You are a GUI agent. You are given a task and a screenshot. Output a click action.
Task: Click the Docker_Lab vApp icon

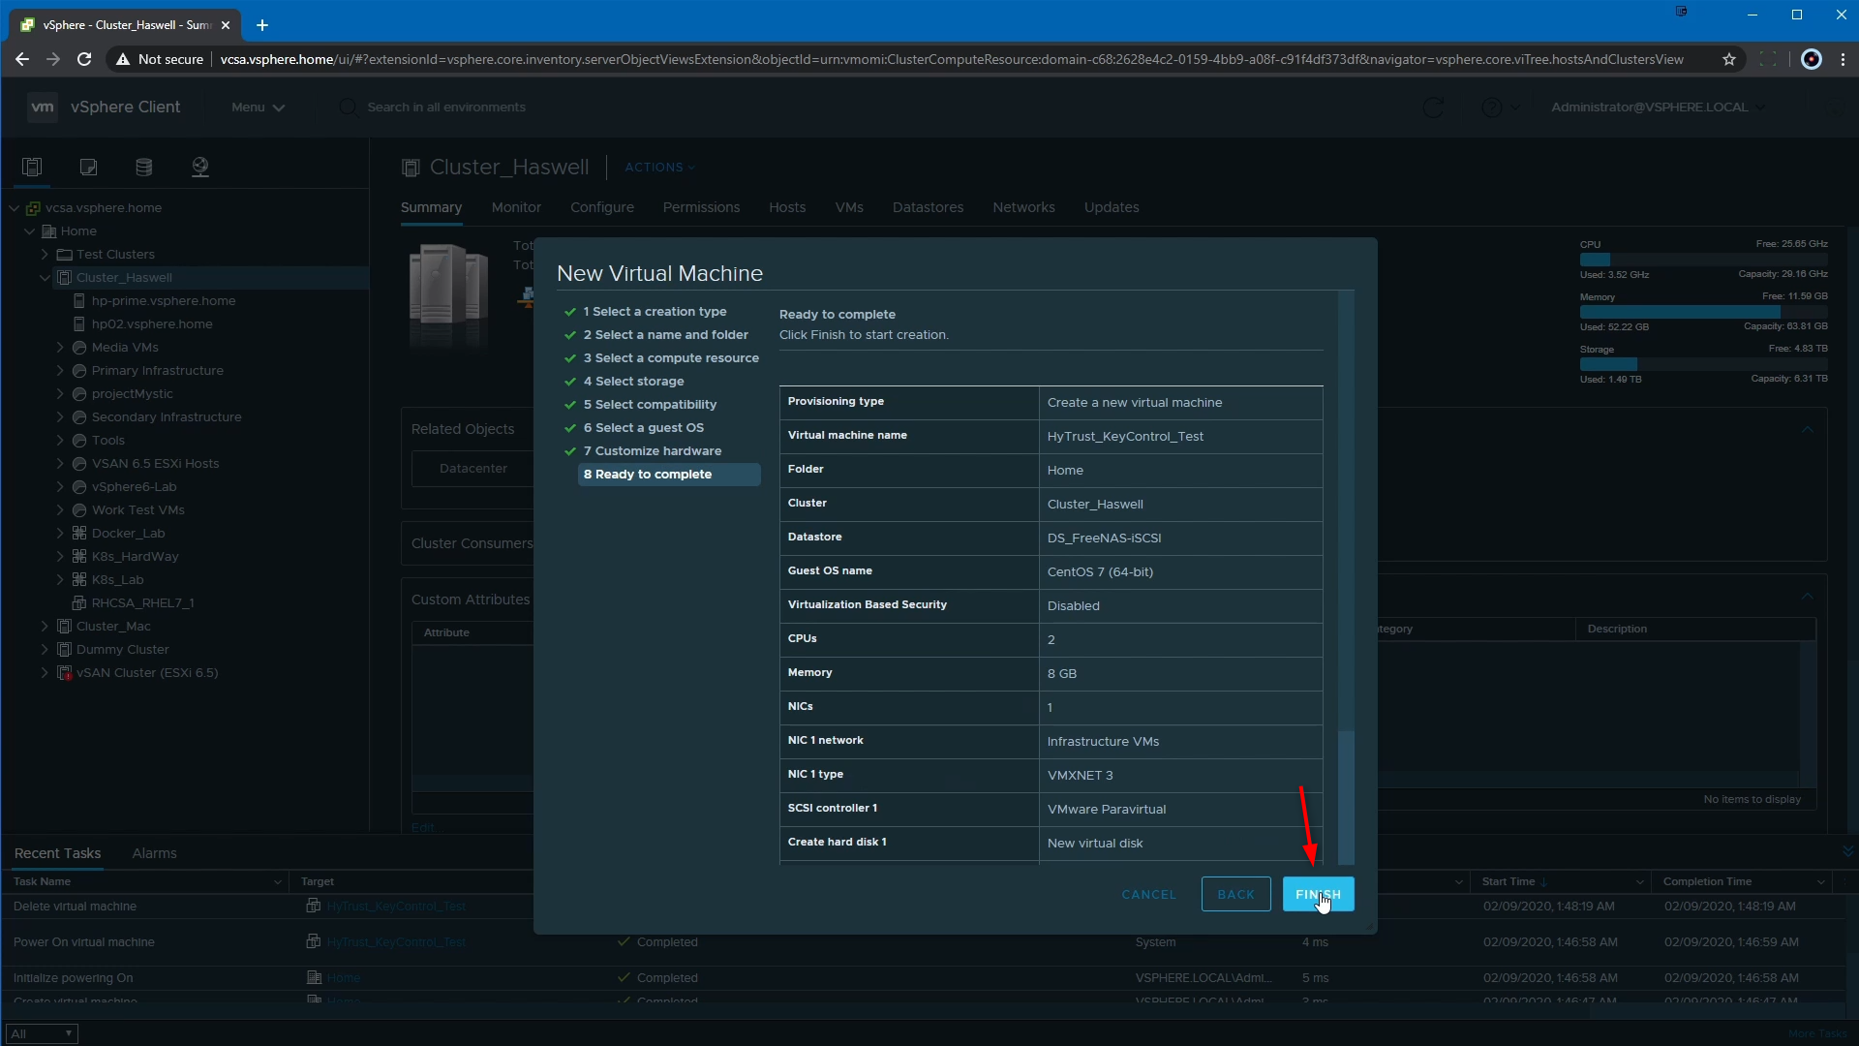80,533
